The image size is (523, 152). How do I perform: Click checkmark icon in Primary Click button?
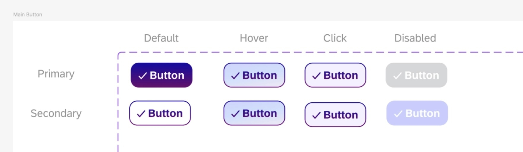point(316,76)
